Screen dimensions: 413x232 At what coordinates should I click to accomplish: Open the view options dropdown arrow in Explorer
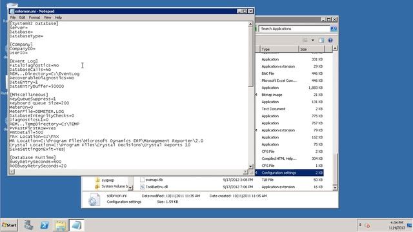(312, 40)
